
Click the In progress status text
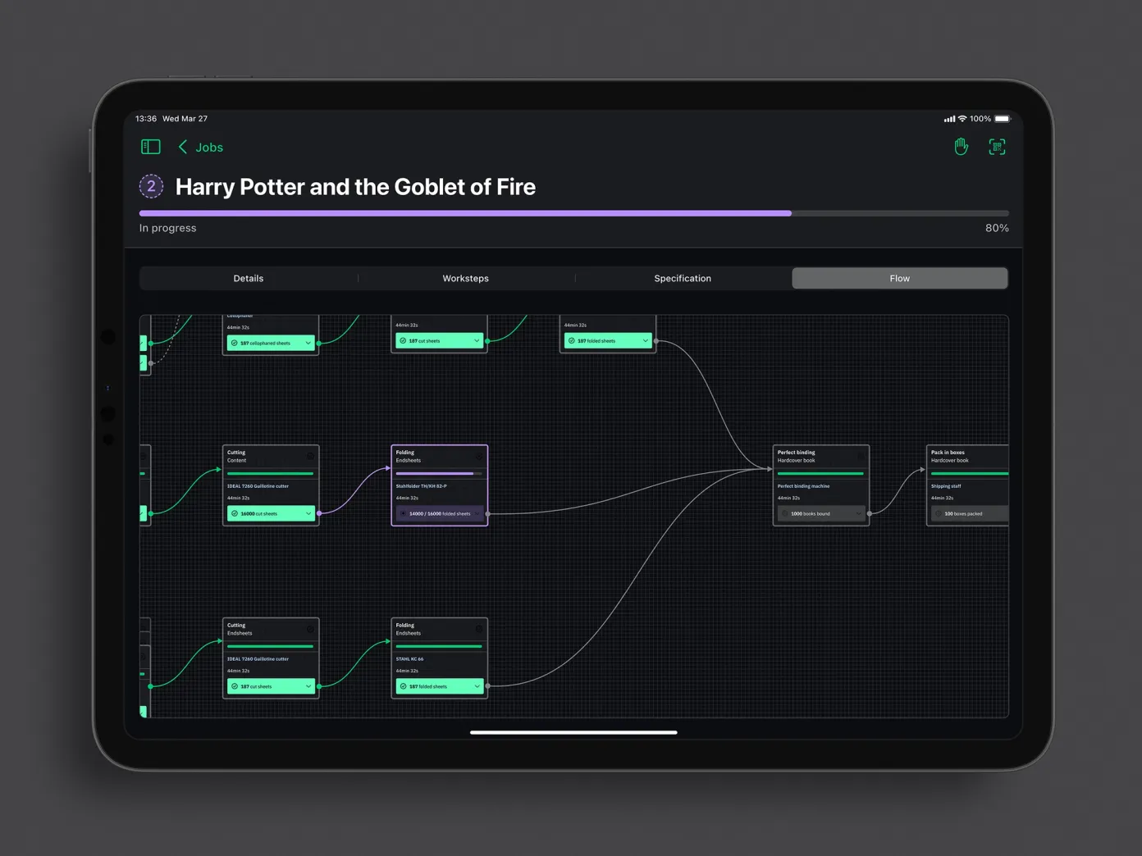click(168, 228)
